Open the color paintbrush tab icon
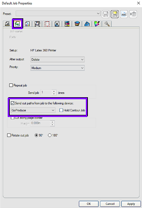 [x=97, y=24]
